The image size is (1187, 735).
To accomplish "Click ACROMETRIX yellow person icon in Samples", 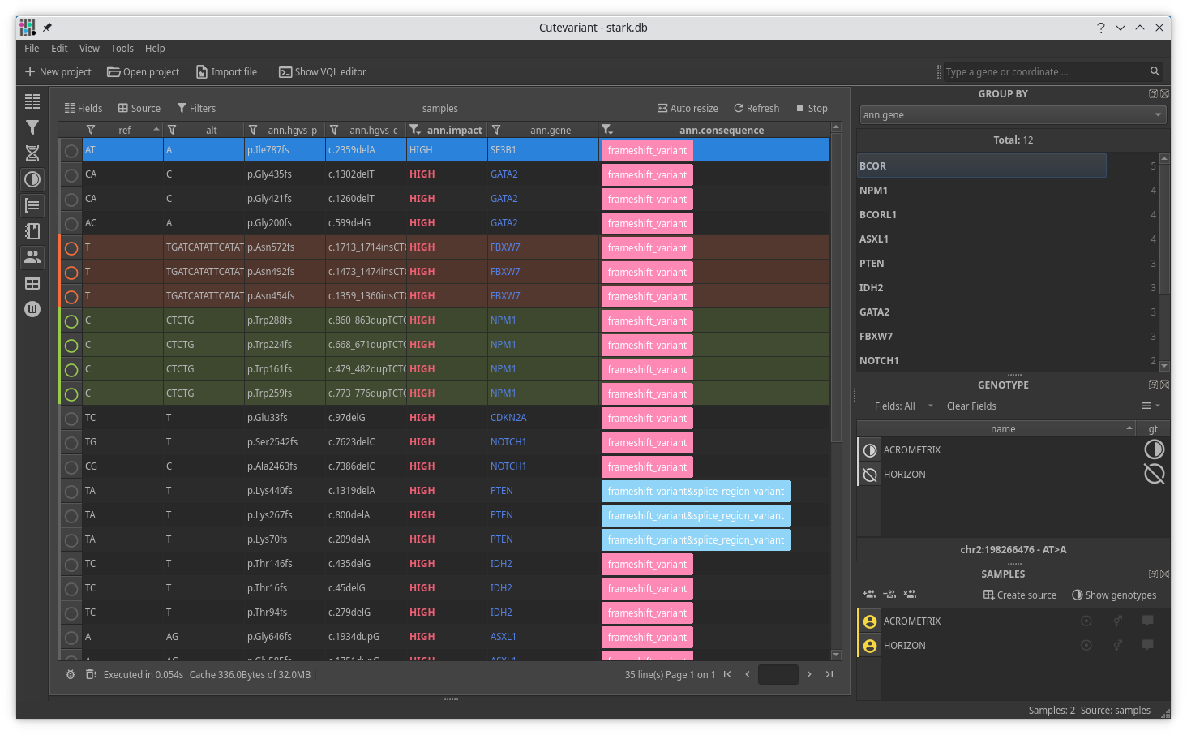I will (x=870, y=621).
